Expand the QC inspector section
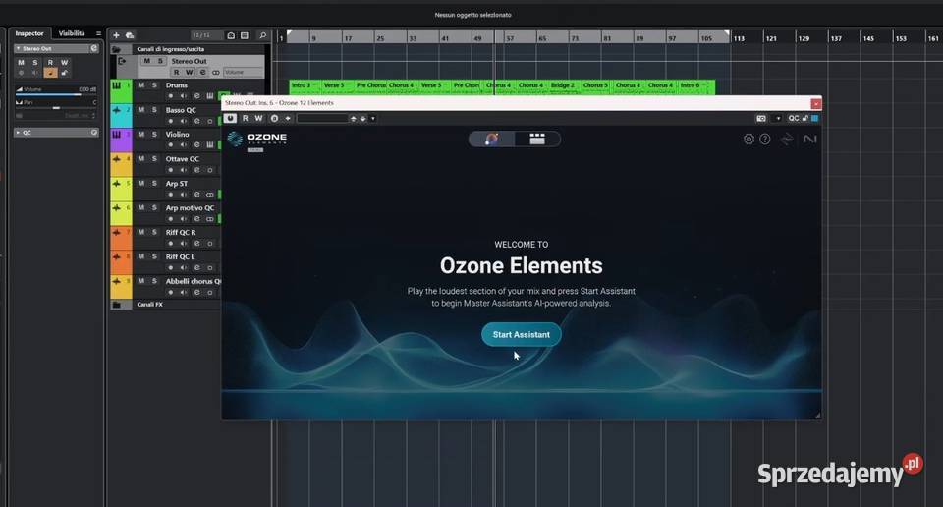This screenshot has height=507, width=943. [18, 133]
